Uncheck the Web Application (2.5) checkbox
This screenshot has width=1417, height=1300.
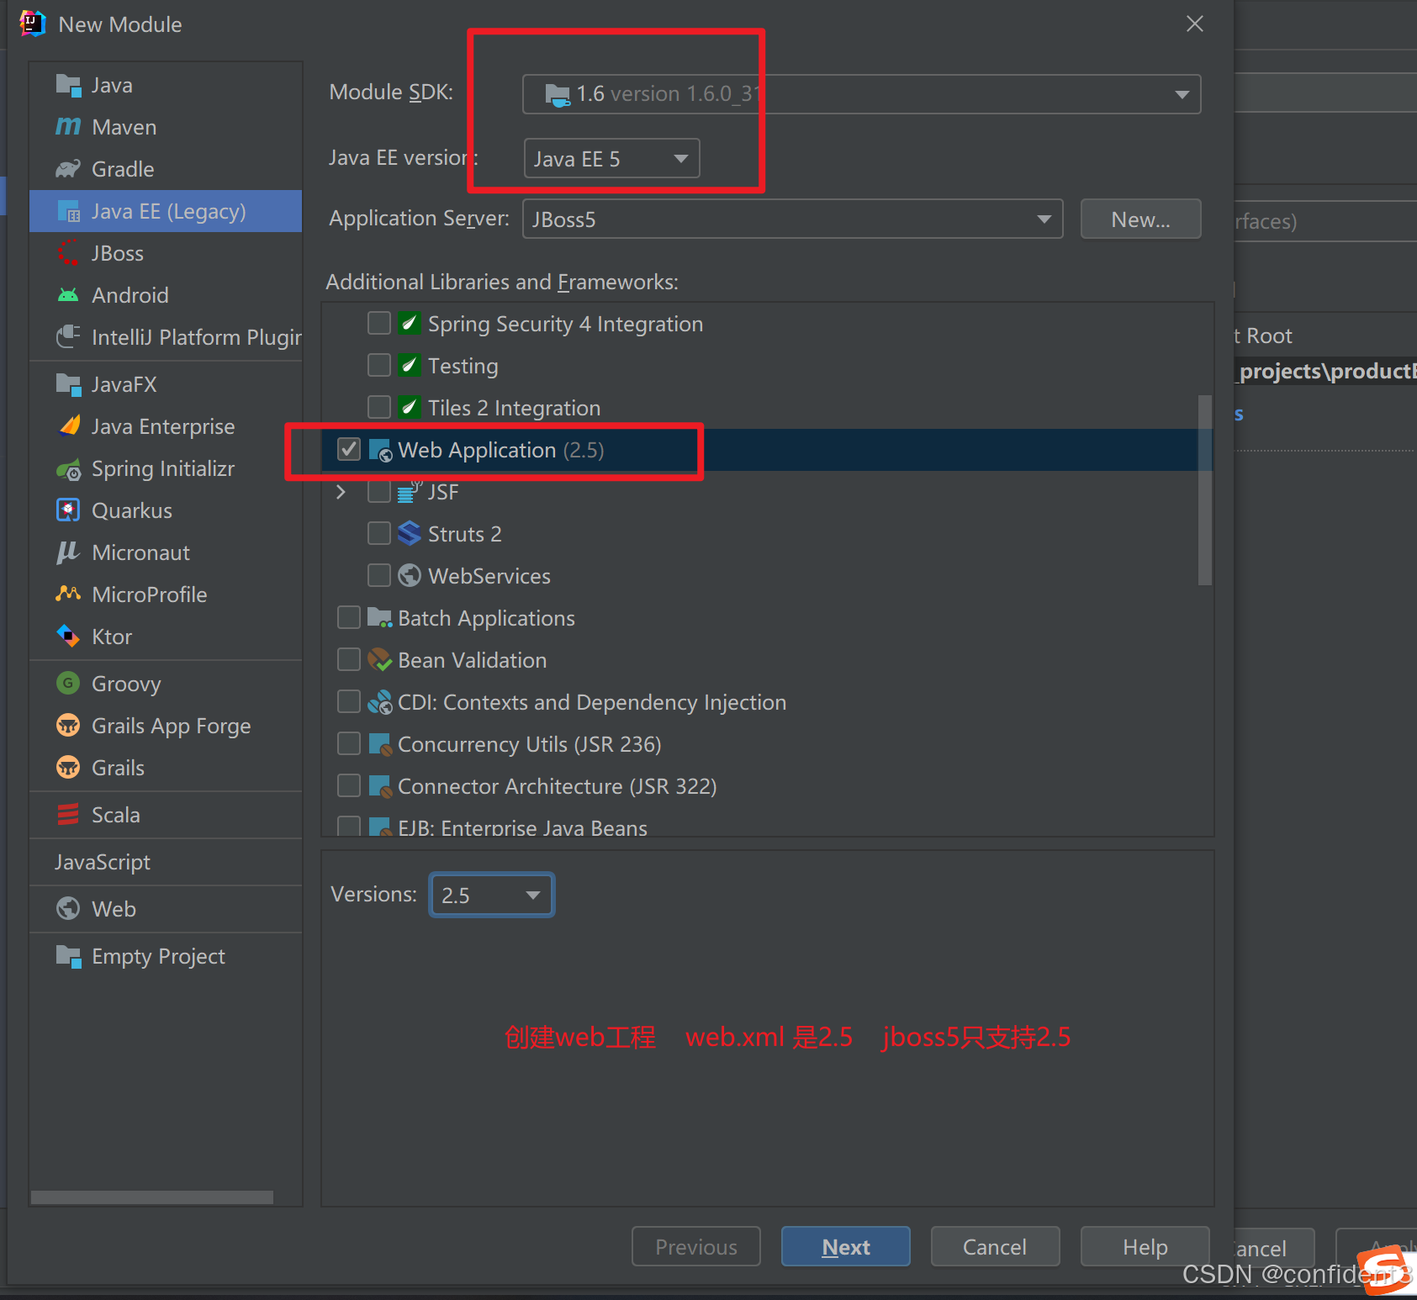[x=349, y=450]
